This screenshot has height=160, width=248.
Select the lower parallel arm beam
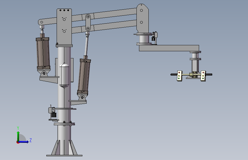pos(111,25)
